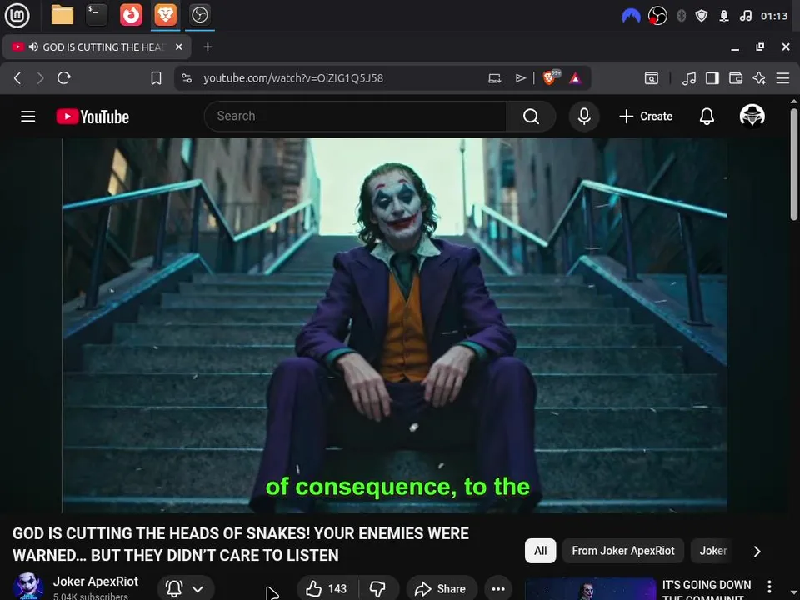Open the file manager from the panel

62,15
